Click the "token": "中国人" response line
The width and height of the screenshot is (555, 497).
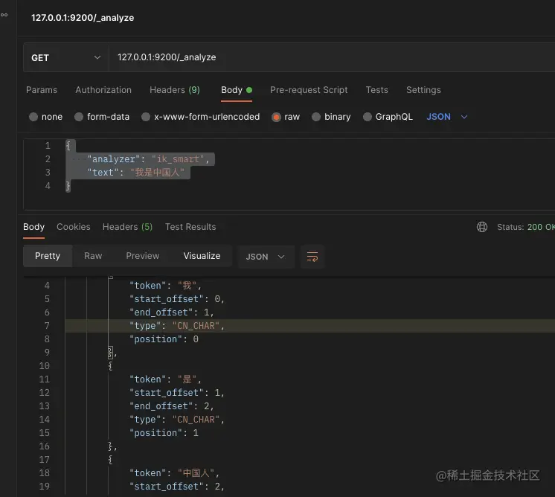(x=174, y=473)
